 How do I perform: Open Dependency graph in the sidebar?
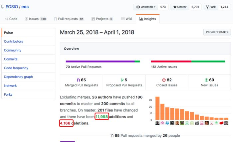click(28, 77)
